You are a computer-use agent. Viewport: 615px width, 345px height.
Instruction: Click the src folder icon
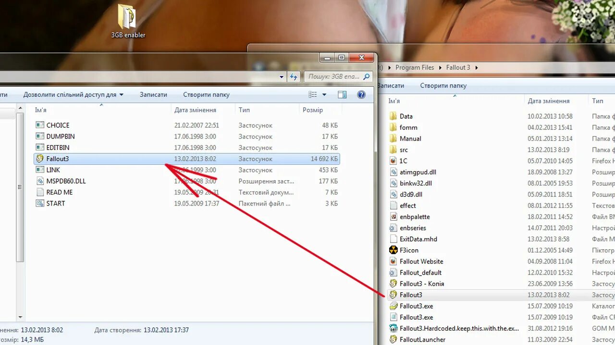coord(393,149)
